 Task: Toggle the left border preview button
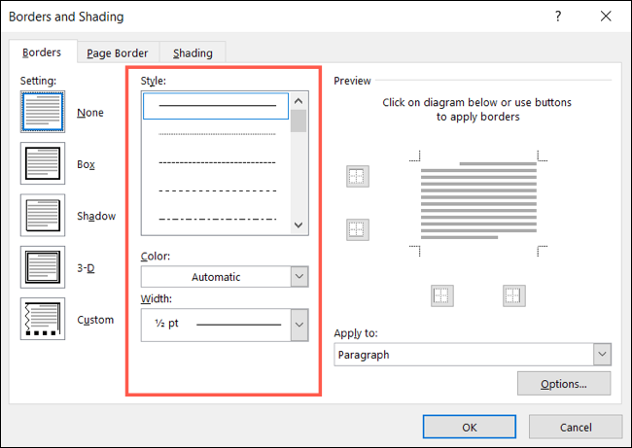(442, 295)
